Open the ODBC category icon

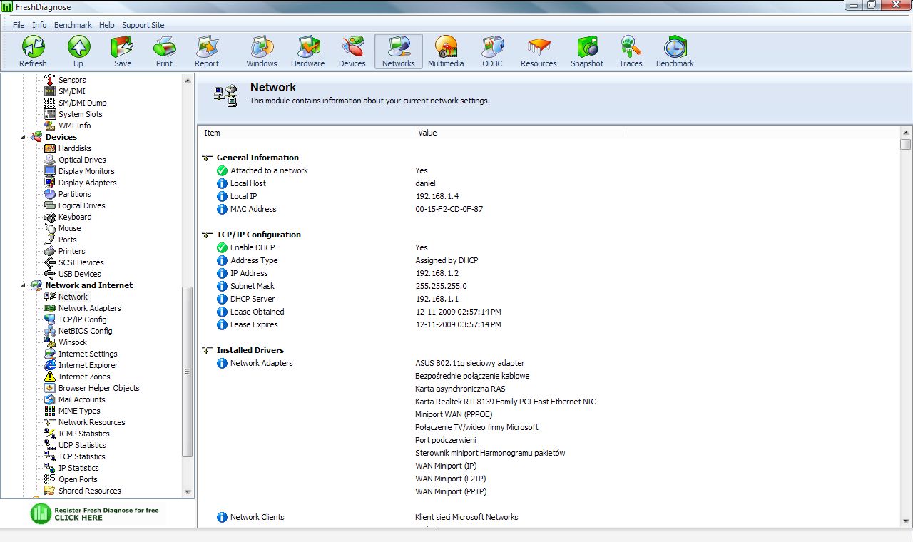tap(492, 51)
